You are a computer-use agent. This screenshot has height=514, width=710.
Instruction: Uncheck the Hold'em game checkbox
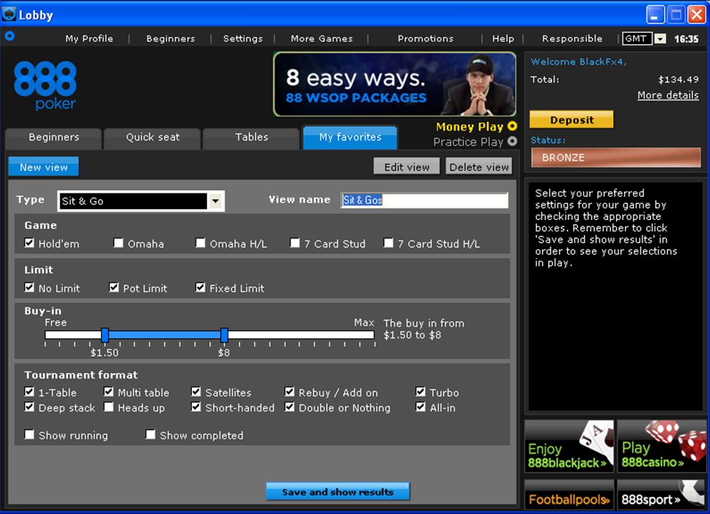pos(29,243)
